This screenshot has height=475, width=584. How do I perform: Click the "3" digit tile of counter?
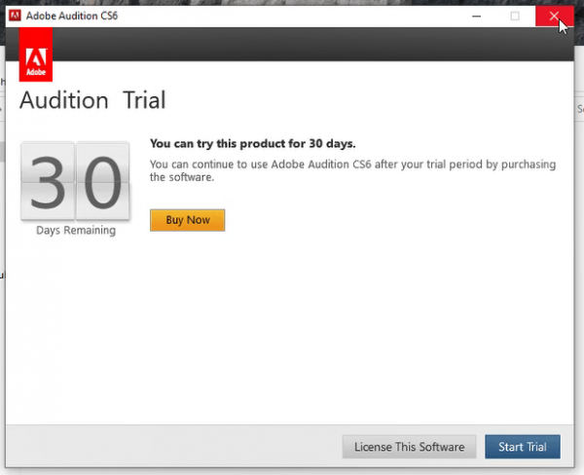pos(48,182)
